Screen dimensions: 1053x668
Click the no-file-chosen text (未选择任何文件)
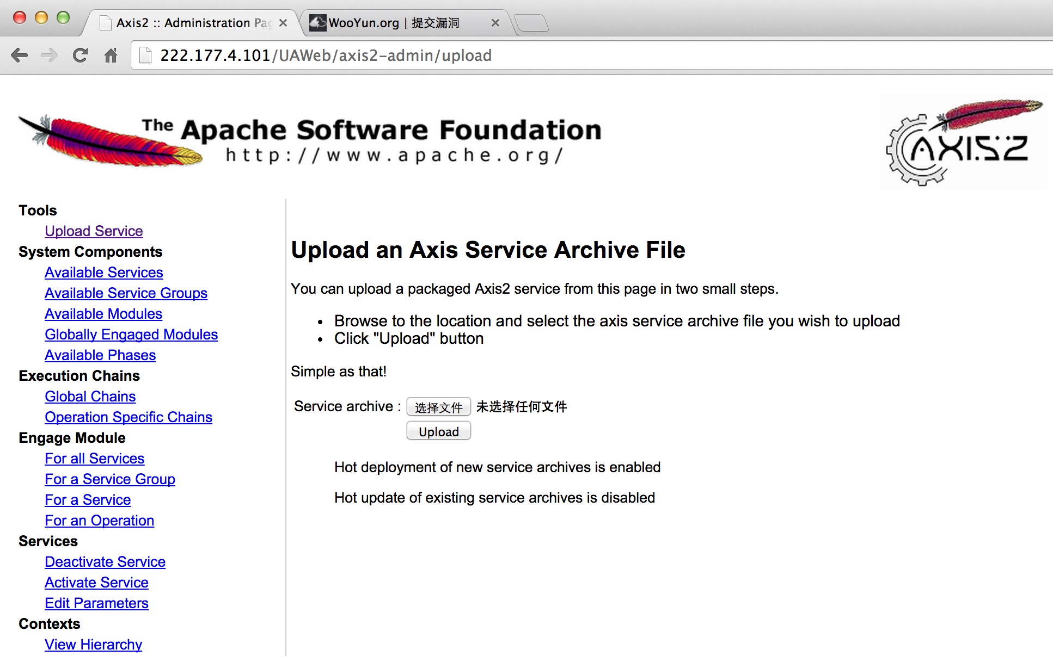click(x=522, y=406)
